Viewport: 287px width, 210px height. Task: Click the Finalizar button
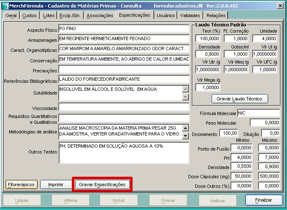pyautogui.click(x=264, y=200)
